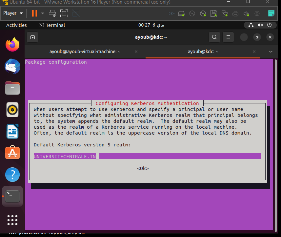Open the small arrow next to the pause button
The image size is (281, 237).
point(42,13)
